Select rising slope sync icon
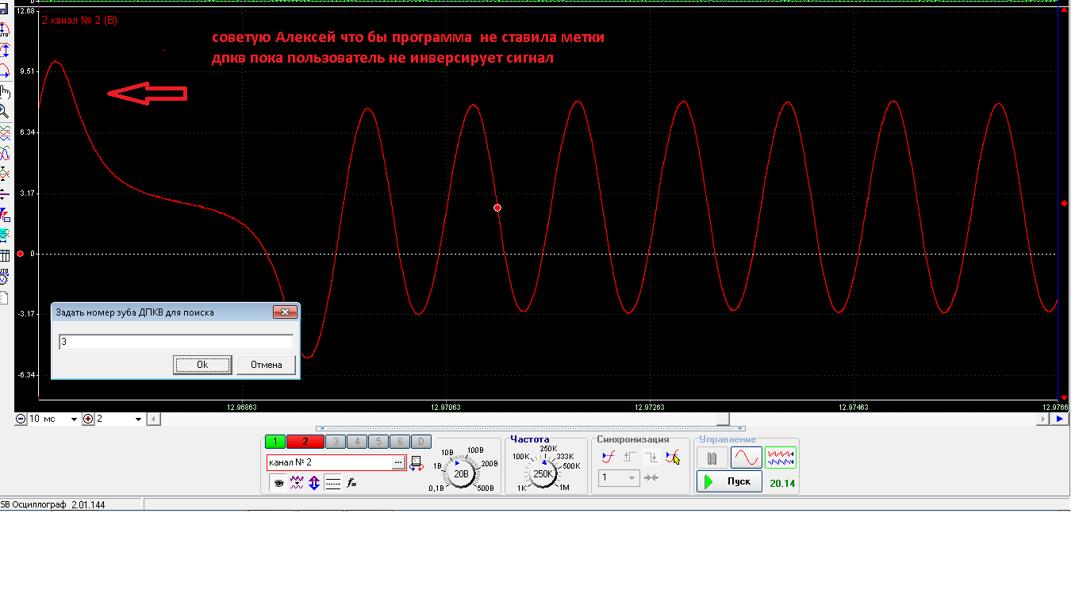The height and width of the screenshot is (609, 1079). [x=609, y=457]
